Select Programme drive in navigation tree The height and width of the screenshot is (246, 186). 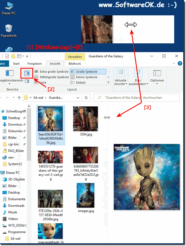coord(14,232)
